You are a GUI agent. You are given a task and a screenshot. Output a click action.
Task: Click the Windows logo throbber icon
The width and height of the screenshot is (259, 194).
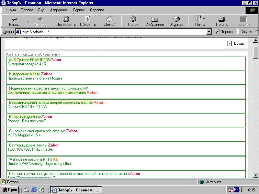coord(252,10)
